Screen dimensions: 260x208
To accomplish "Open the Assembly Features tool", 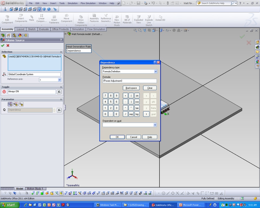I will (94, 18).
